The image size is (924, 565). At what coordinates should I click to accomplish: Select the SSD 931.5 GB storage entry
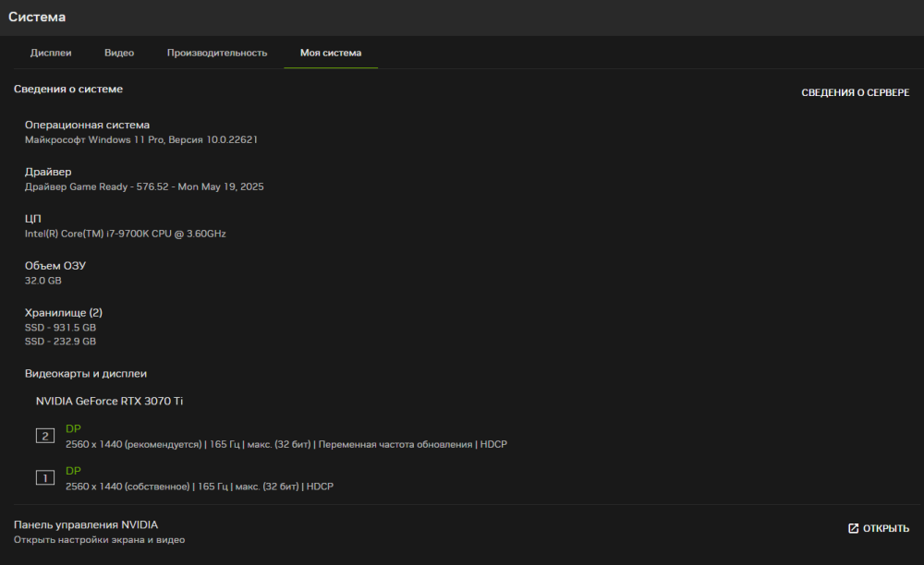click(60, 328)
